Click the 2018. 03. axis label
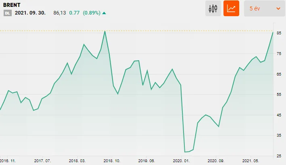 77,161
